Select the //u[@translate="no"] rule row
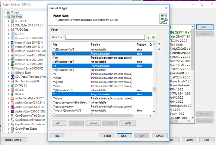The width and height of the screenshot is (216, 145). tap(102, 49)
